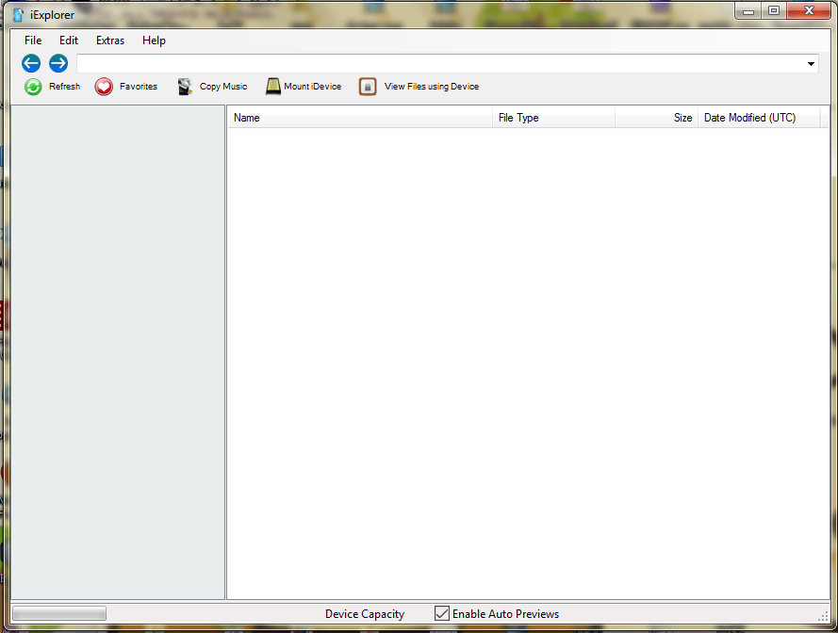Click the View Files using Device label
This screenshot has width=838, height=633.
[x=432, y=87]
